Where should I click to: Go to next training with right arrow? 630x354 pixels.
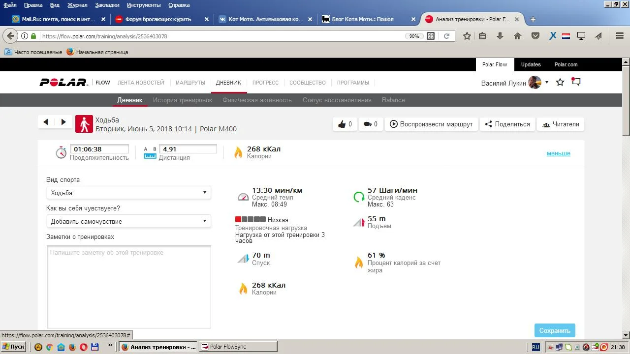pos(63,122)
